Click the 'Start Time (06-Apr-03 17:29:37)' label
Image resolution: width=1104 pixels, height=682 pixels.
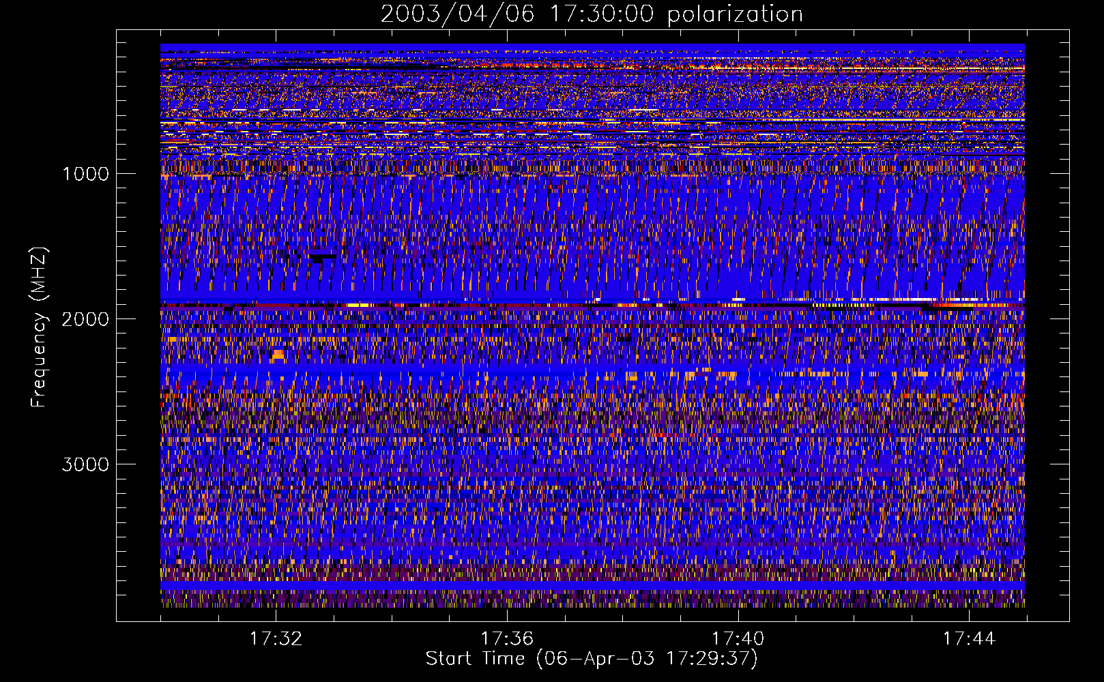coord(592,659)
